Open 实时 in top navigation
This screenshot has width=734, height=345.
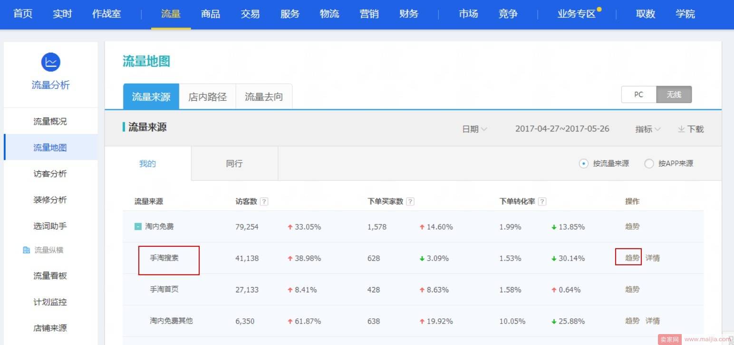pyautogui.click(x=62, y=14)
